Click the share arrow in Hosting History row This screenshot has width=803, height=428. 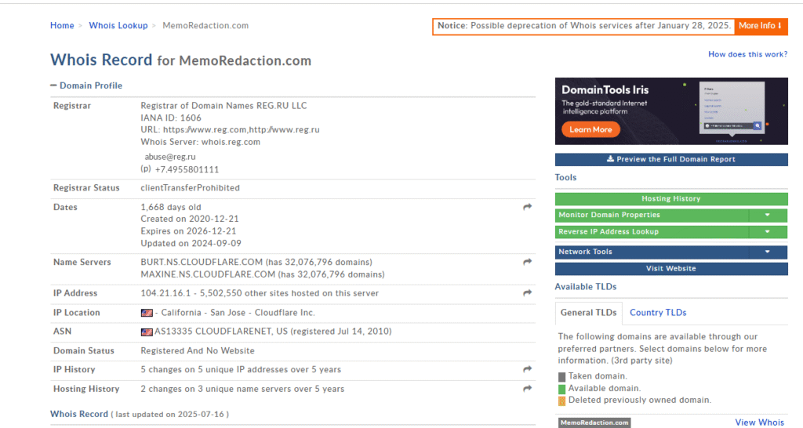pos(528,389)
